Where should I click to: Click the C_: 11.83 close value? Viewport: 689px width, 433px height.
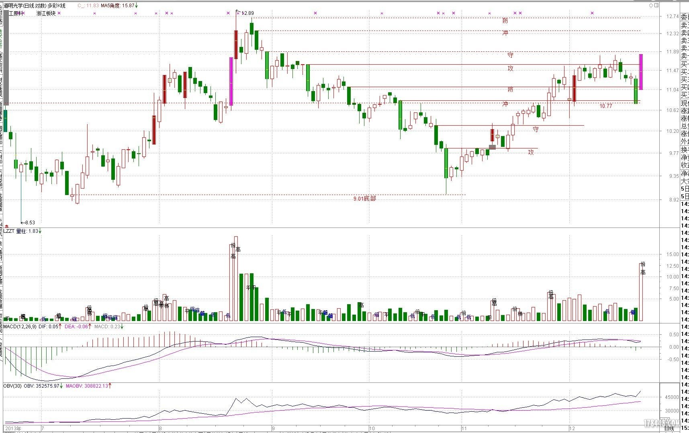click(88, 6)
